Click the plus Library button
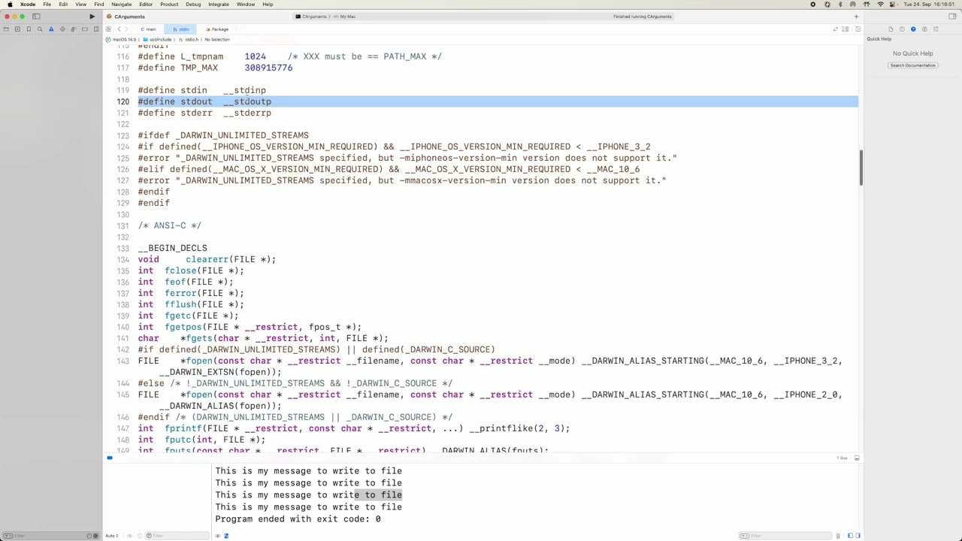The height and width of the screenshot is (541, 962). (856, 17)
